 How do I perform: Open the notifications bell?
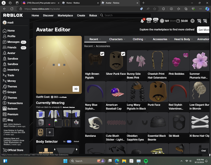click(x=142, y=21)
